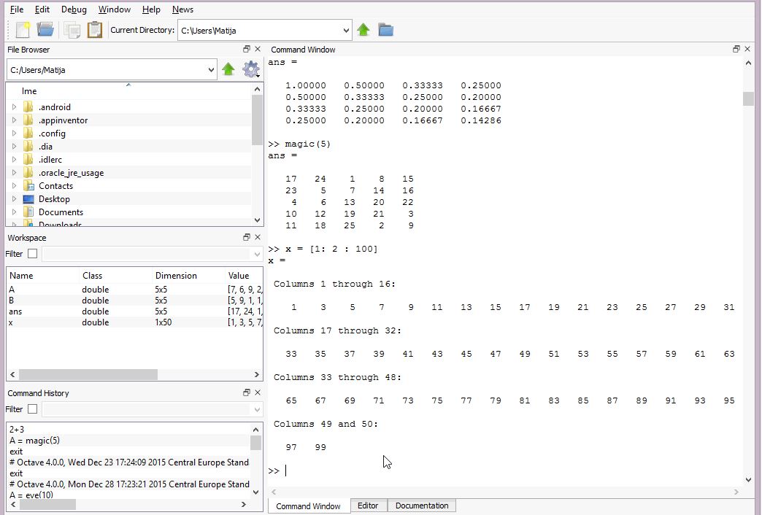Switch to the Documentation tab
762x515 pixels.
422,506
